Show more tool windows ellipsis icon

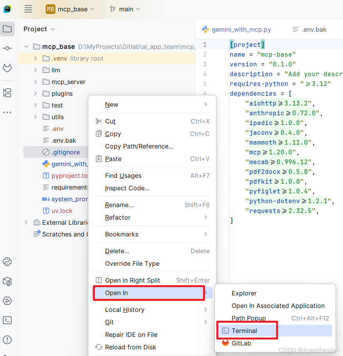click(x=7, y=113)
